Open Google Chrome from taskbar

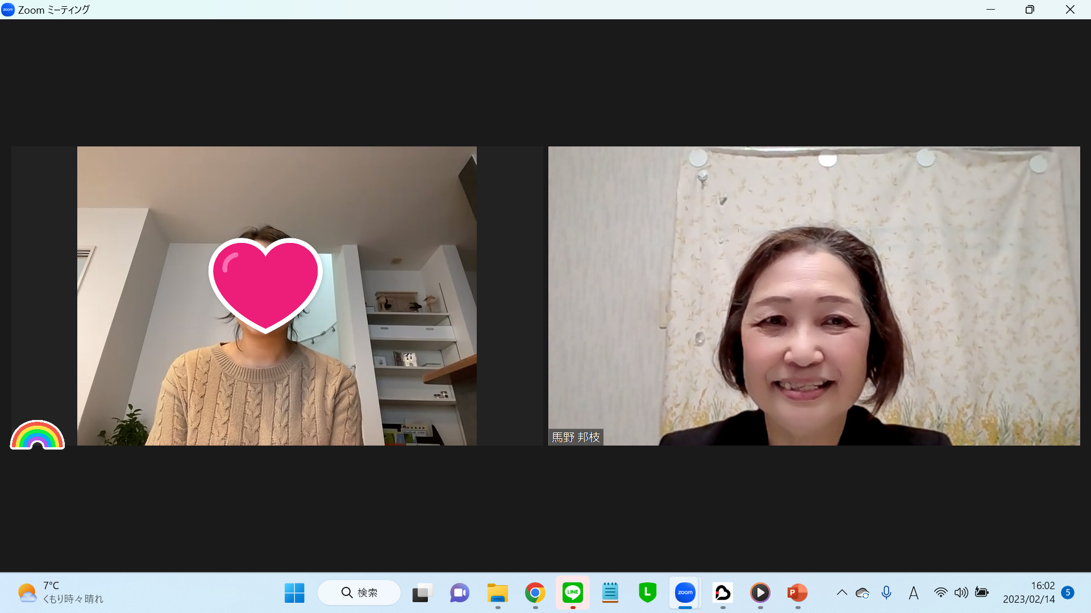click(535, 593)
